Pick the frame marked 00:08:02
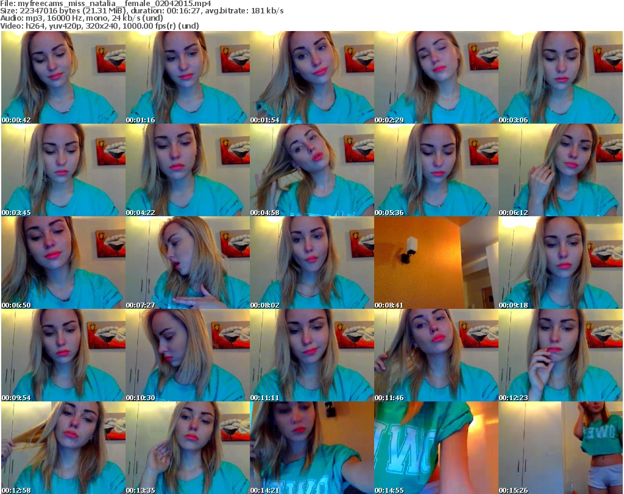The image size is (624, 494). tap(312, 263)
